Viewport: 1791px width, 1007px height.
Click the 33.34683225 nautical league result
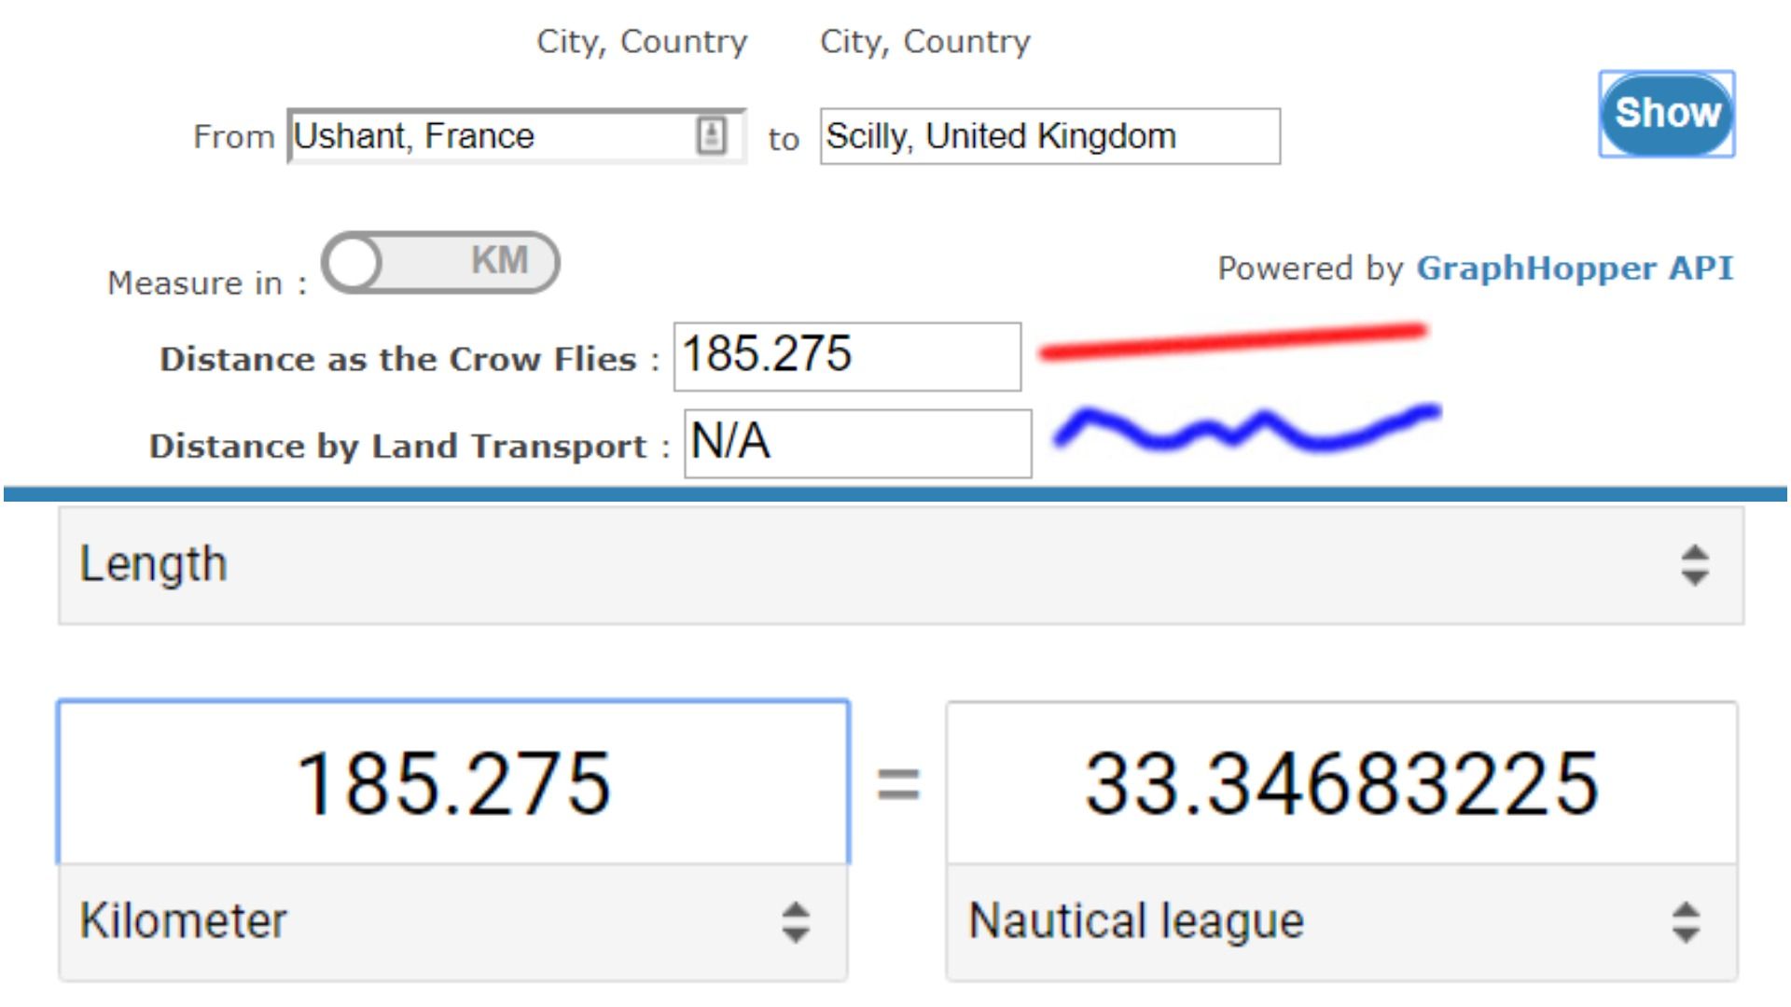[x=1340, y=783]
